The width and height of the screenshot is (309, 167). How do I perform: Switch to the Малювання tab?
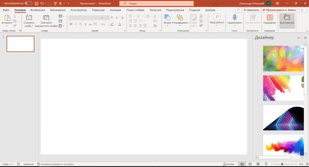tap(58, 10)
